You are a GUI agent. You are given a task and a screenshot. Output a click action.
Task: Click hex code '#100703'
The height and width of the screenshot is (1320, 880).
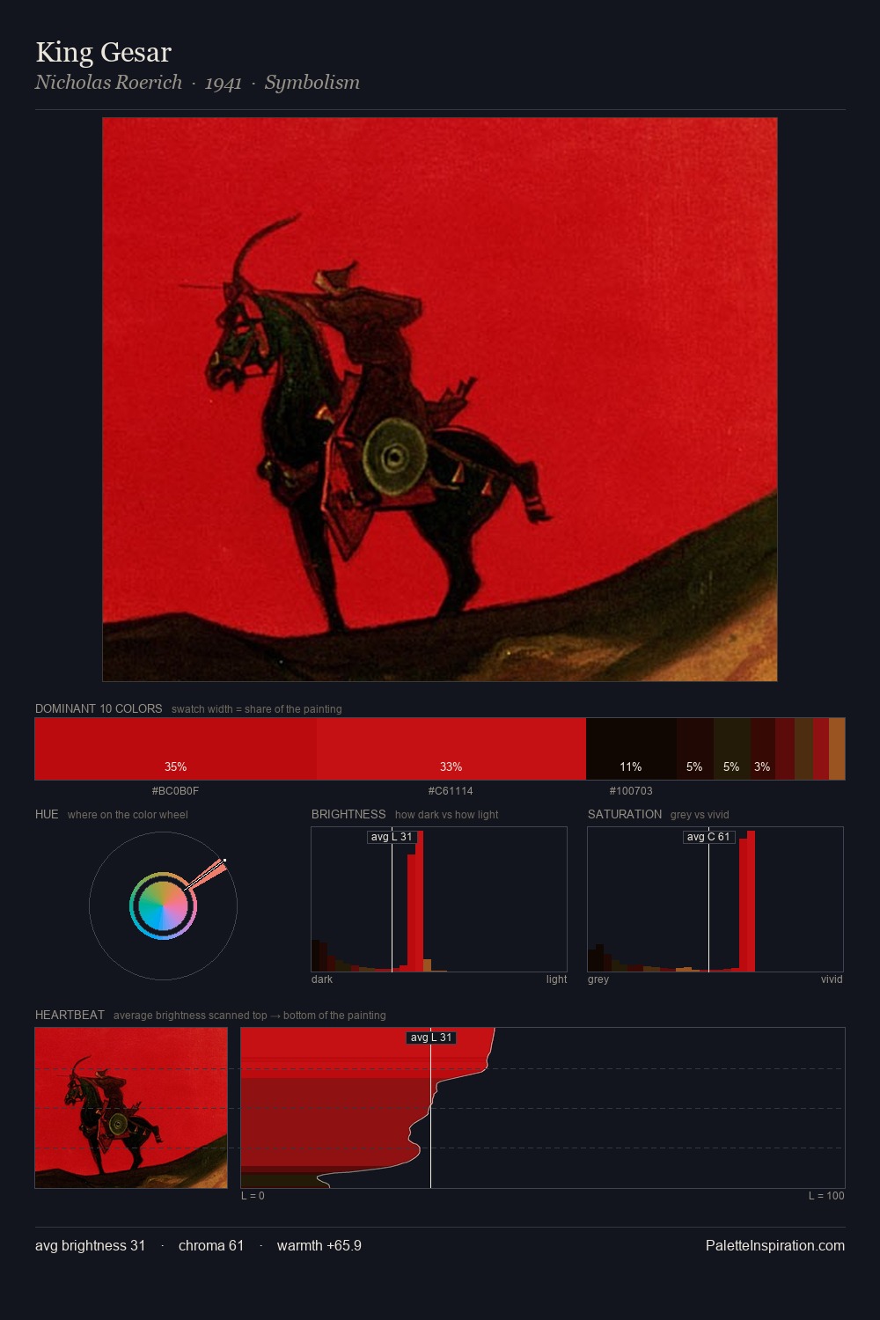pos(631,791)
